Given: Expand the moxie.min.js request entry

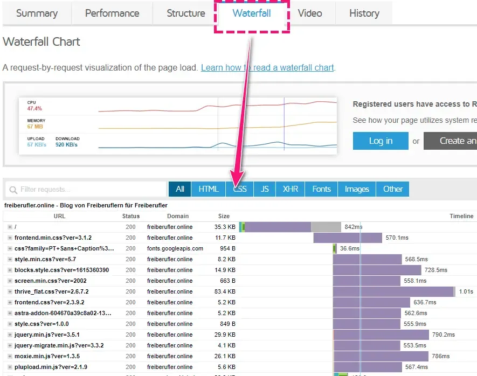Looking at the screenshot, I should pos(10,356).
